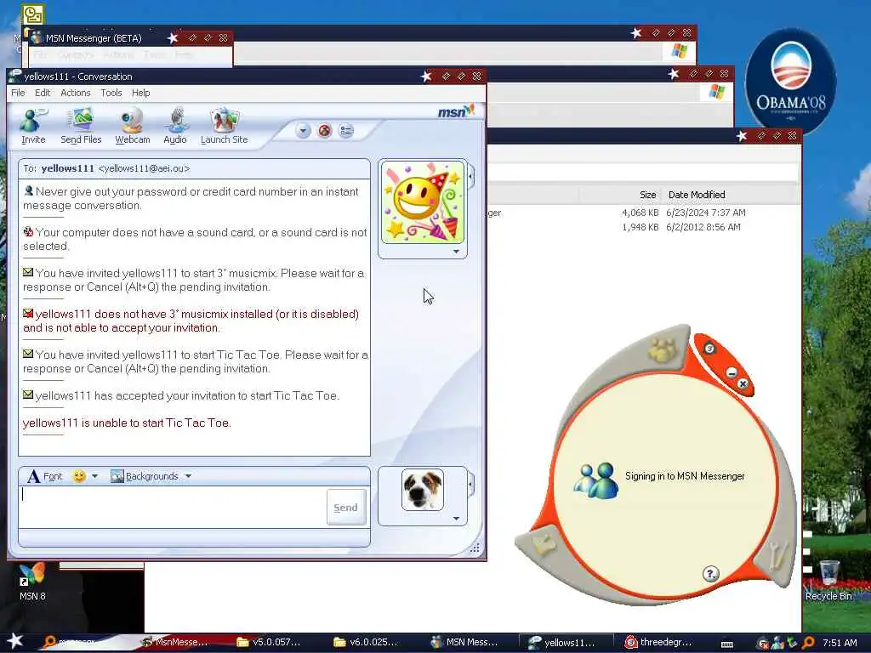Collapse the contact's display picture panel

(471, 177)
